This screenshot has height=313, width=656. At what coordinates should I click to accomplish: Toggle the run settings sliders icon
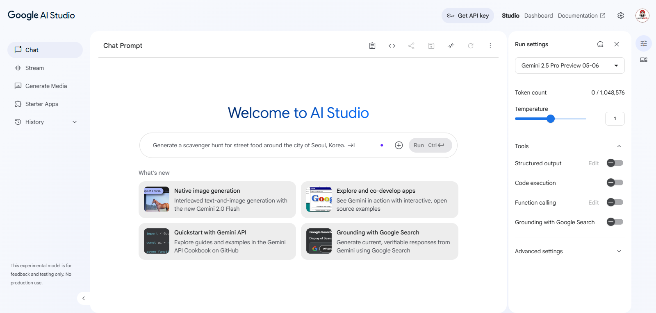pos(644,43)
